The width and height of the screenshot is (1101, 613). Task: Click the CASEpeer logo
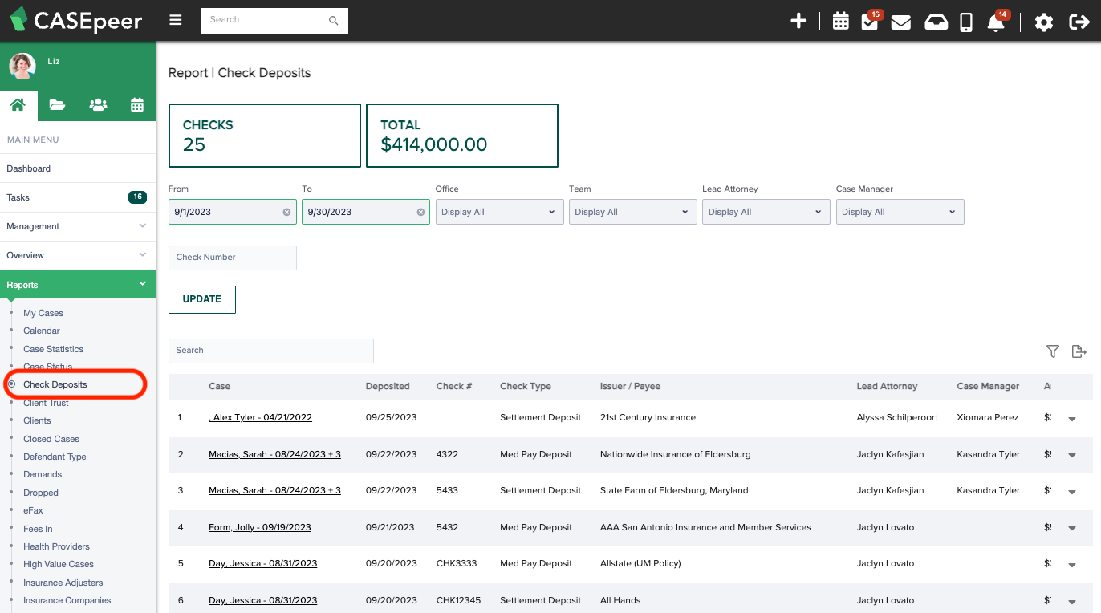pyautogui.click(x=76, y=20)
